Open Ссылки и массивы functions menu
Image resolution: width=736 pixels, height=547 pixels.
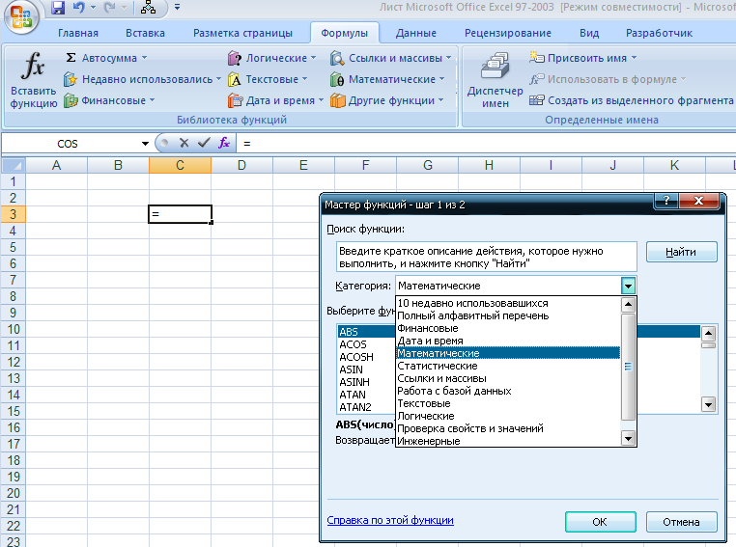tap(390, 58)
